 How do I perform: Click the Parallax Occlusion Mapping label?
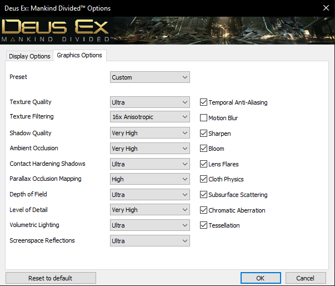[46, 179]
